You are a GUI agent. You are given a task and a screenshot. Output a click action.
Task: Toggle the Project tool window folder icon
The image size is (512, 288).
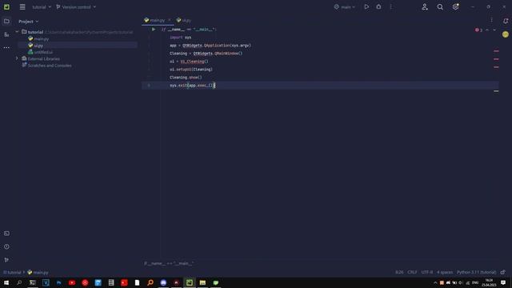pyautogui.click(x=6, y=22)
